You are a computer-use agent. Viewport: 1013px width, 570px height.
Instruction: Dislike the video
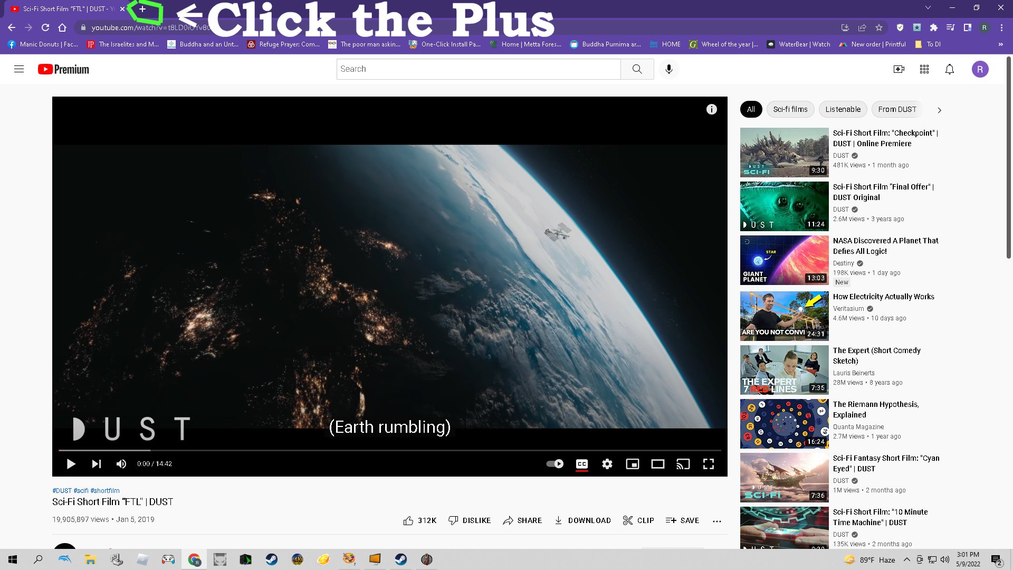click(x=470, y=520)
